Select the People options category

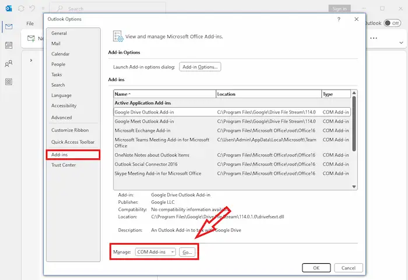coord(58,64)
